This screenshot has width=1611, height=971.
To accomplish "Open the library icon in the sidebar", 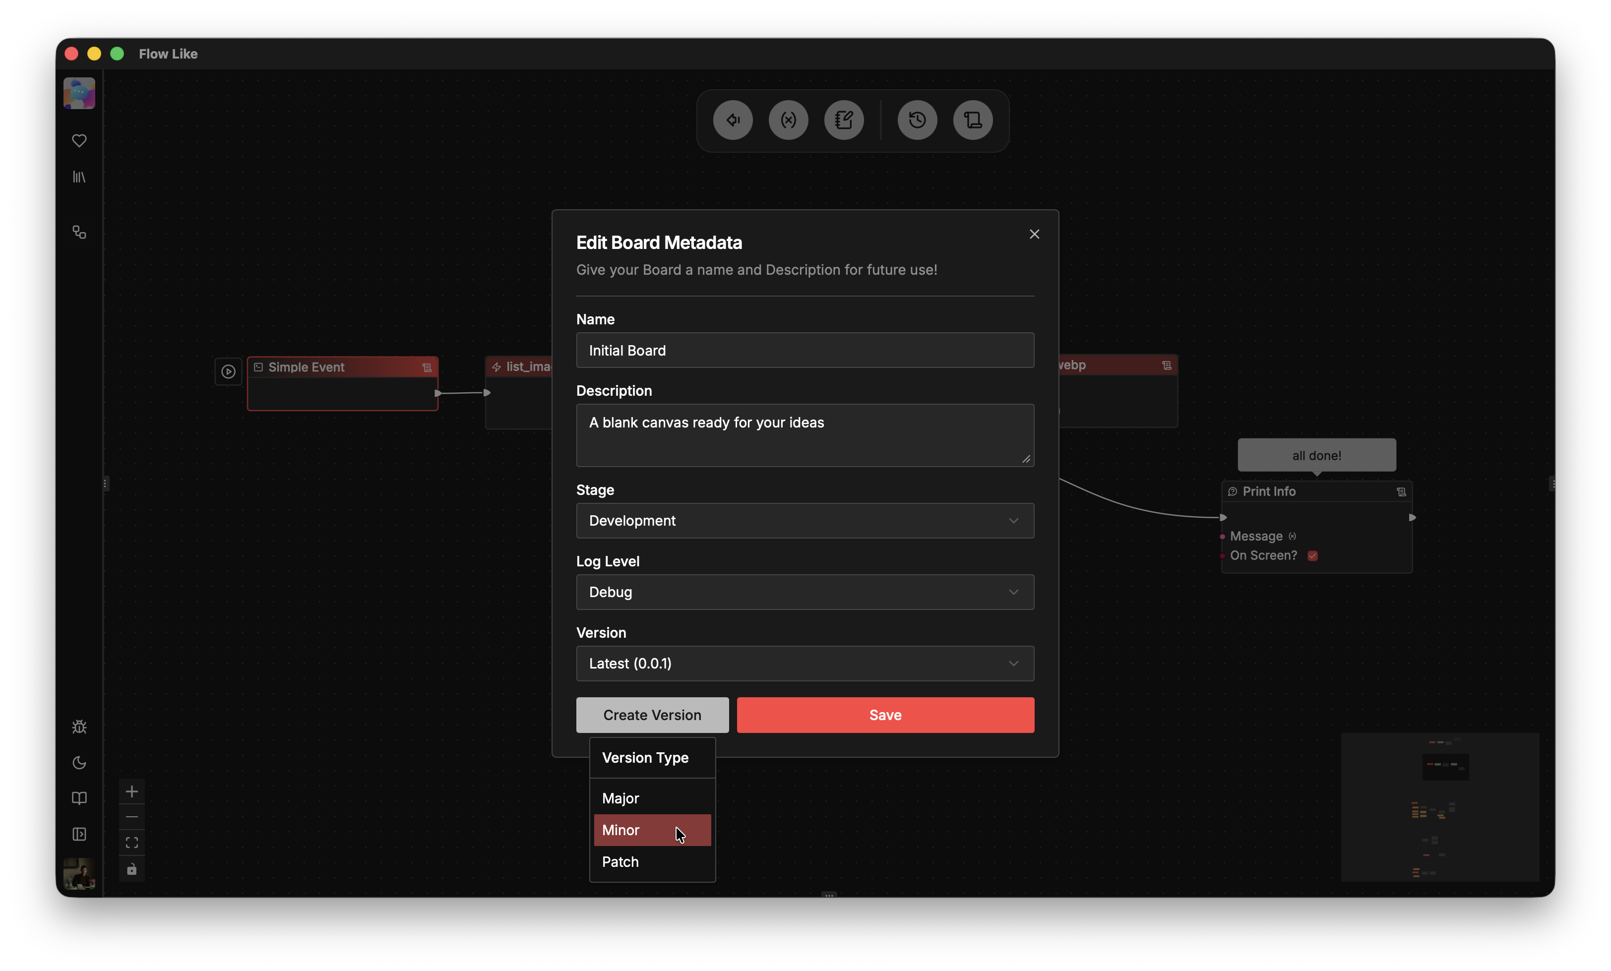I will pos(79,177).
